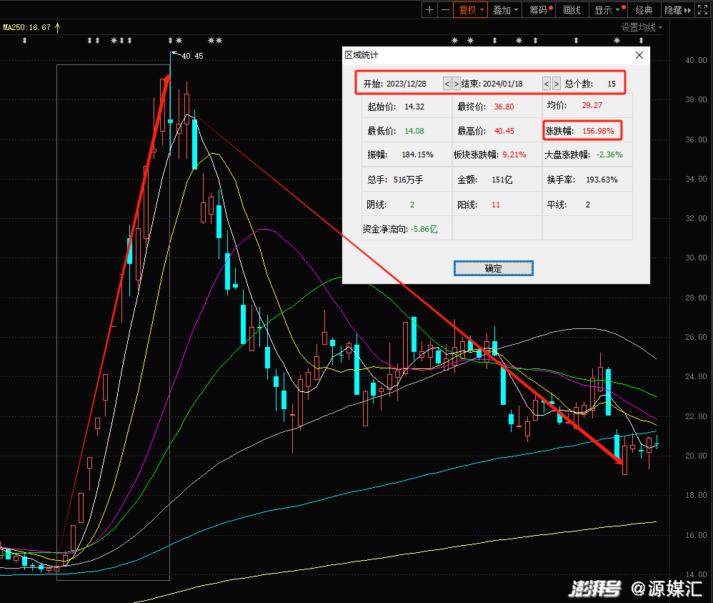The image size is (713, 603).
Task: Click the zoom in plus icon
Action: click(429, 10)
